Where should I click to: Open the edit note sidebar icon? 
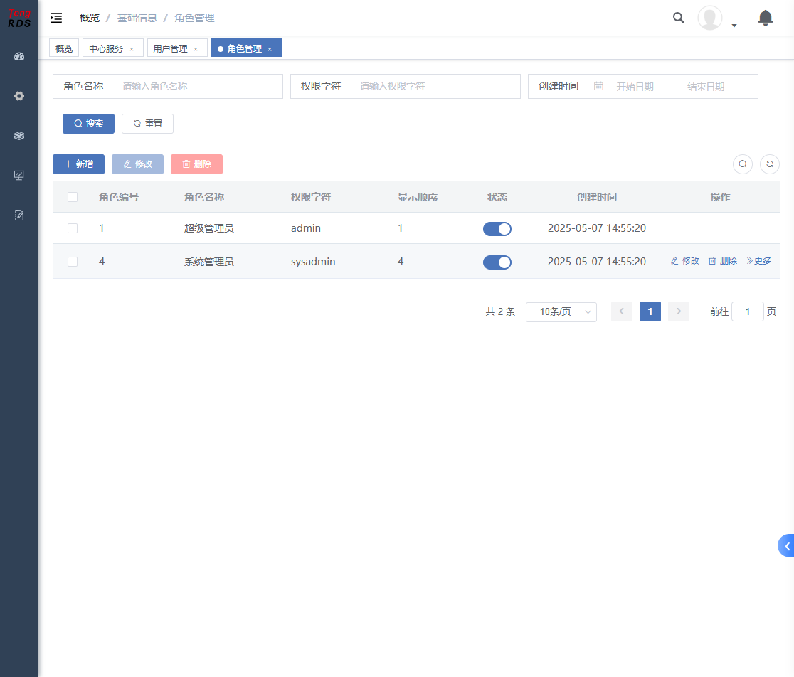(x=19, y=215)
